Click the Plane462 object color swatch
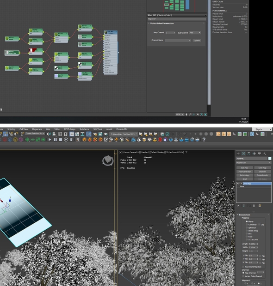 click(270, 158)
